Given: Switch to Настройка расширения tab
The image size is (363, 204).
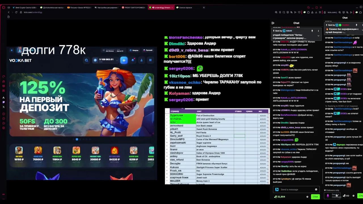Looking at the screenshot, I should (106, 8).
